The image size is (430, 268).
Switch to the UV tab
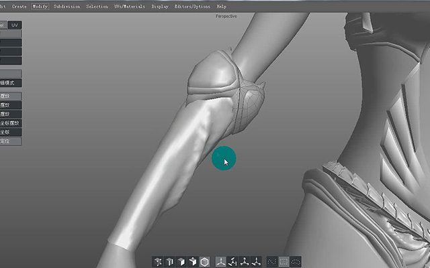pos(15,25)
